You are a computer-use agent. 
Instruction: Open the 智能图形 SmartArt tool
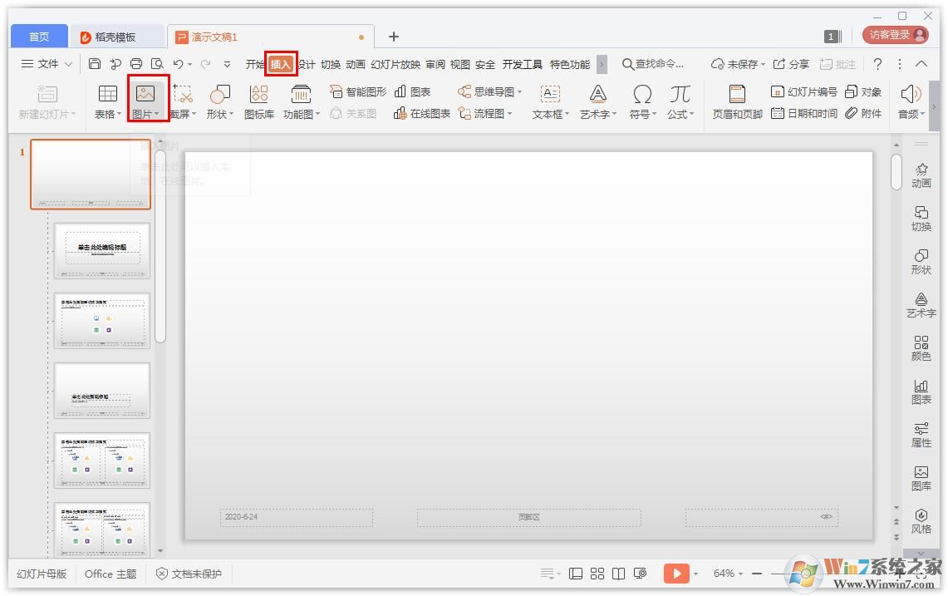[361, 91]
